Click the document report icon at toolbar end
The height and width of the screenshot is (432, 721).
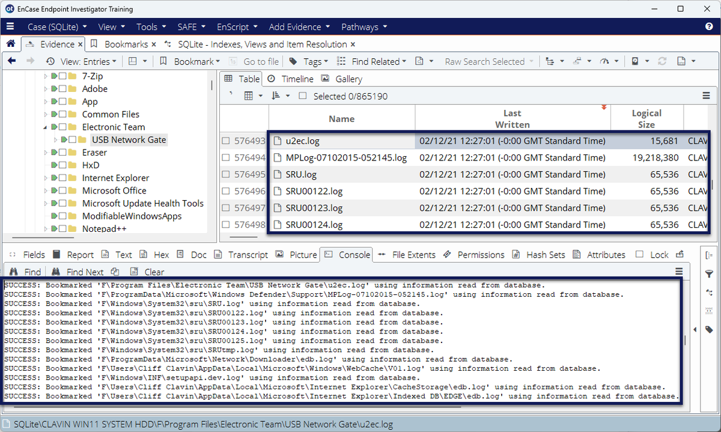pyautogui.click(x=681, y=61)
